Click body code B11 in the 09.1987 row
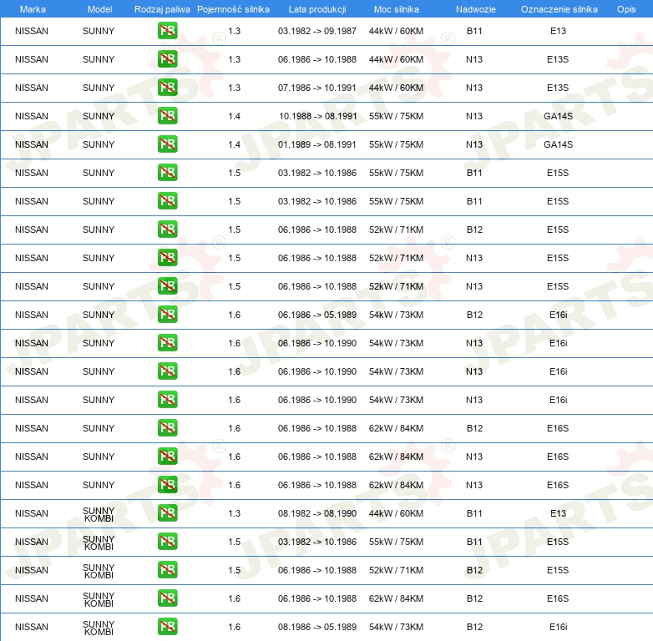The width and height of the screenshot is (653, 641). [x=474, y=31]
